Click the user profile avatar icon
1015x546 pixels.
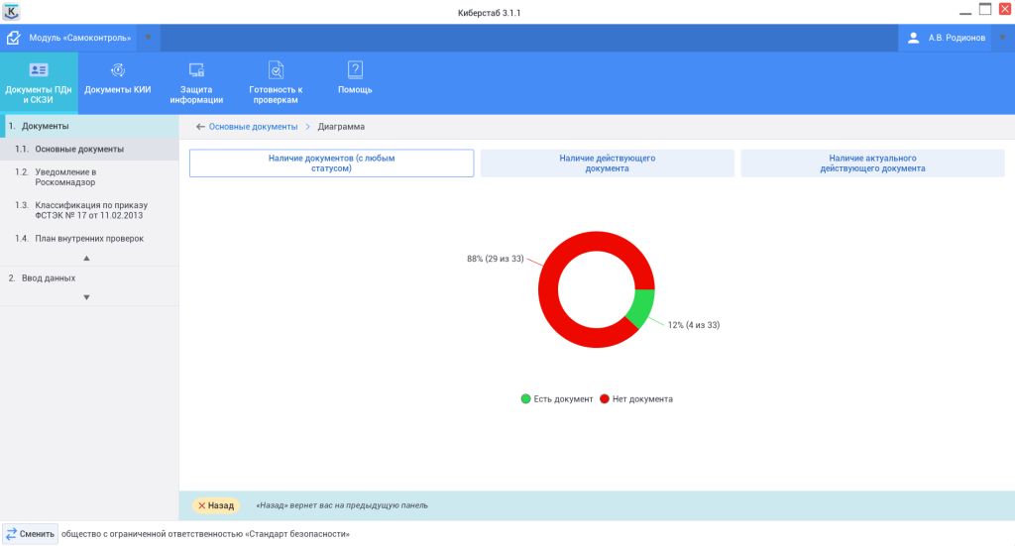tap(914, 38)
